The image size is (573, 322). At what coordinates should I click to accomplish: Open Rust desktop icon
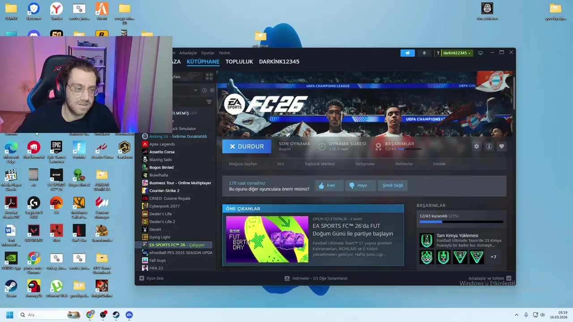[x=56, y=233]
